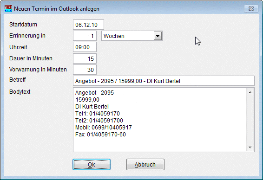The width and height of the screenshot is (263, 180).
Task: Click the Startdatum label
Action: coord(23,25)
